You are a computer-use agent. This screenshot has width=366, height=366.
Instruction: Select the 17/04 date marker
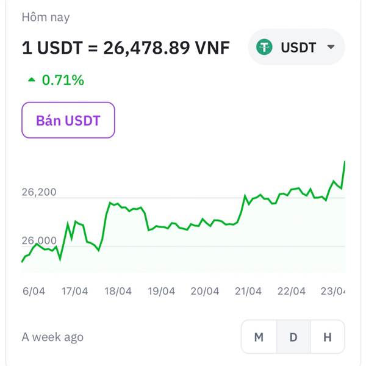(x=74, y=291)
